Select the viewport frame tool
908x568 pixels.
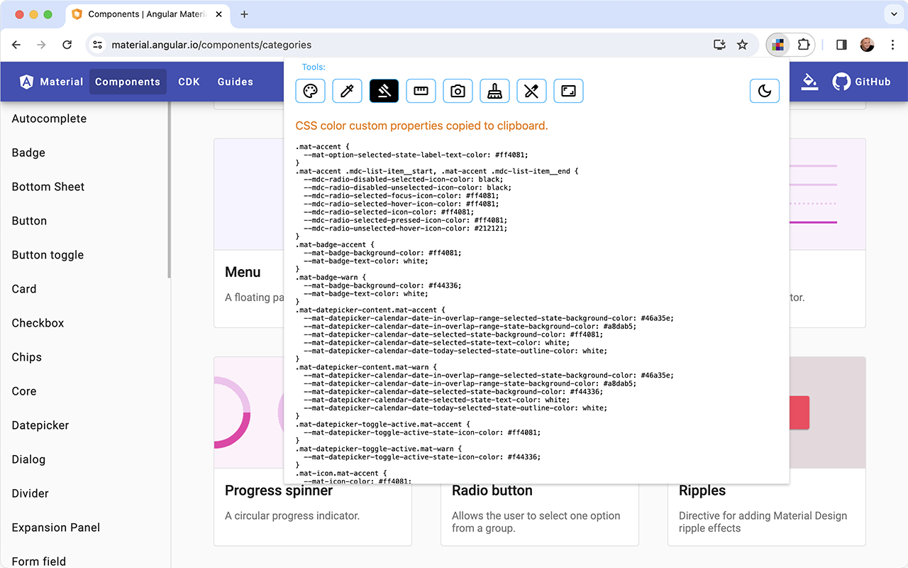point(568,91)
